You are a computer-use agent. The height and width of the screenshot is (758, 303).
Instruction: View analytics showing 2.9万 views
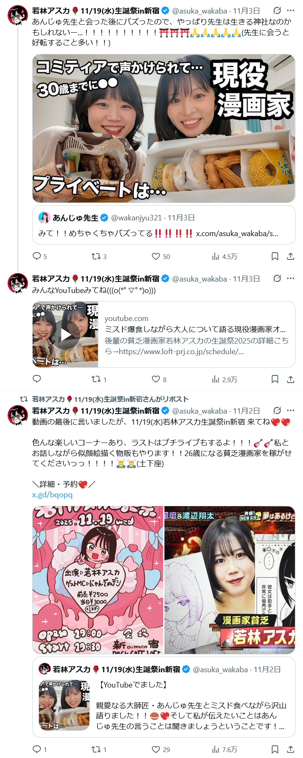225,379
